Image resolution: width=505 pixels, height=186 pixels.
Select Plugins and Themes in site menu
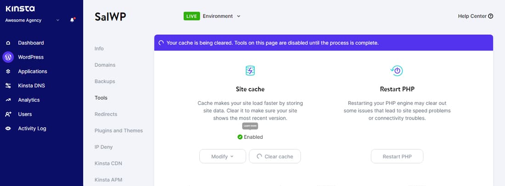[118, 131]
